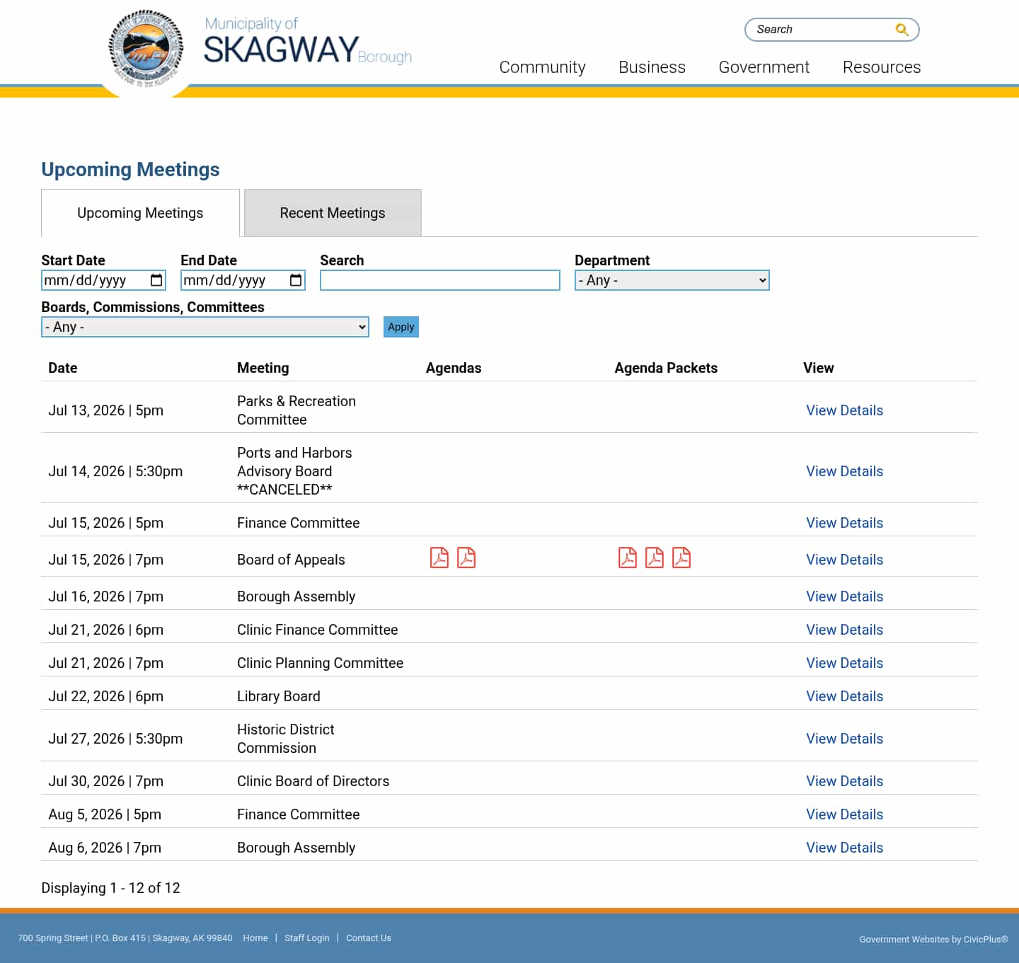
Task: View Details for Clinic Board of Directors
Action: pyautogui.click(x=844, y=781)
